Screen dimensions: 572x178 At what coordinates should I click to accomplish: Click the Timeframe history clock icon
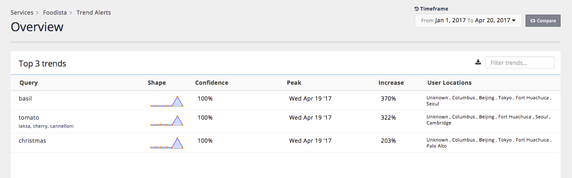[x=416, y=9]
